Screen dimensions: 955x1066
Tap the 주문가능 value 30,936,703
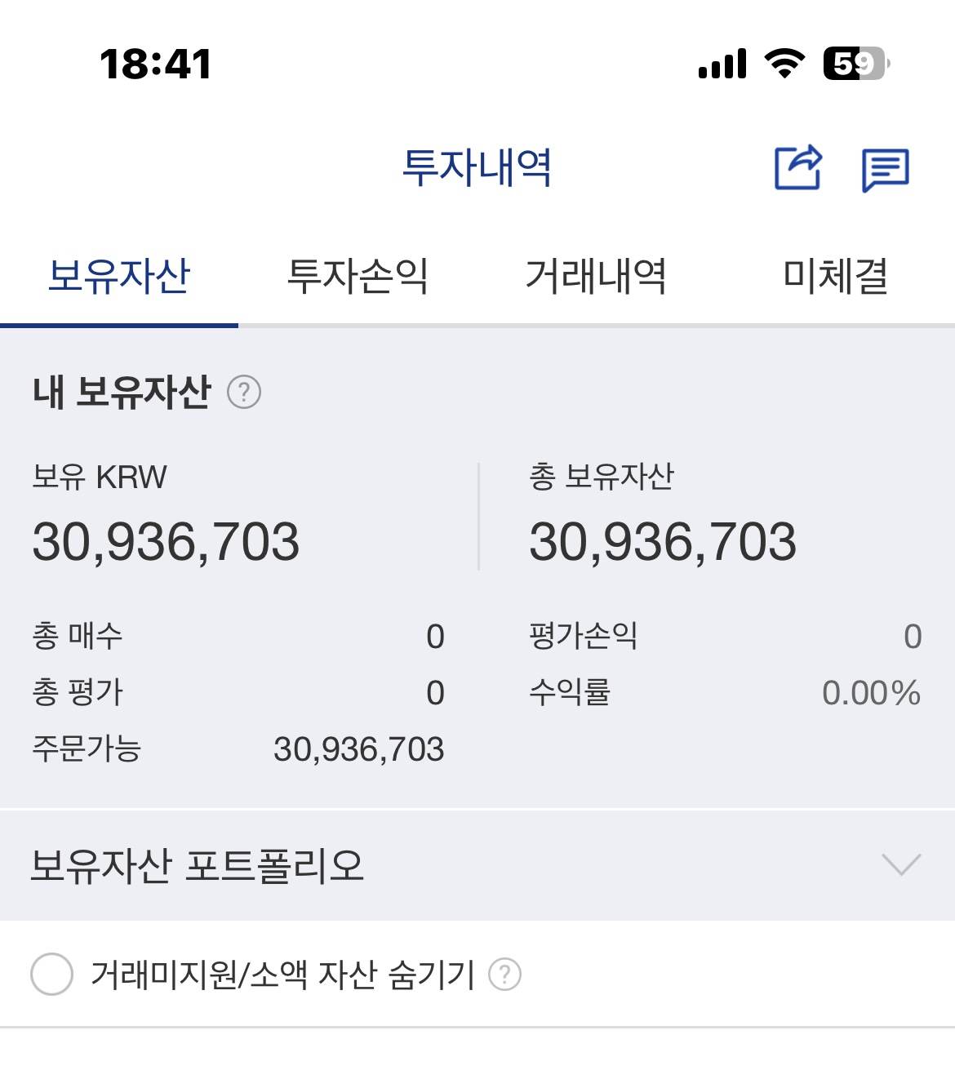point(358,749)
